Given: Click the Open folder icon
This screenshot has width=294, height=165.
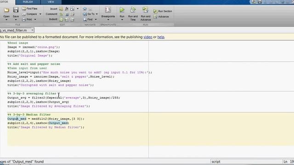Looking at the screenshot, I should [x=6, y=10].
